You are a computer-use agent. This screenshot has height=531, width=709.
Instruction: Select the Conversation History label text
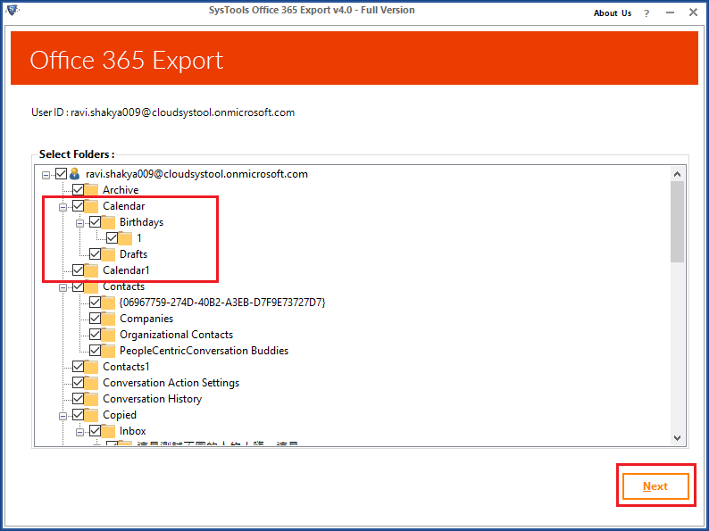tap(152, 399)
